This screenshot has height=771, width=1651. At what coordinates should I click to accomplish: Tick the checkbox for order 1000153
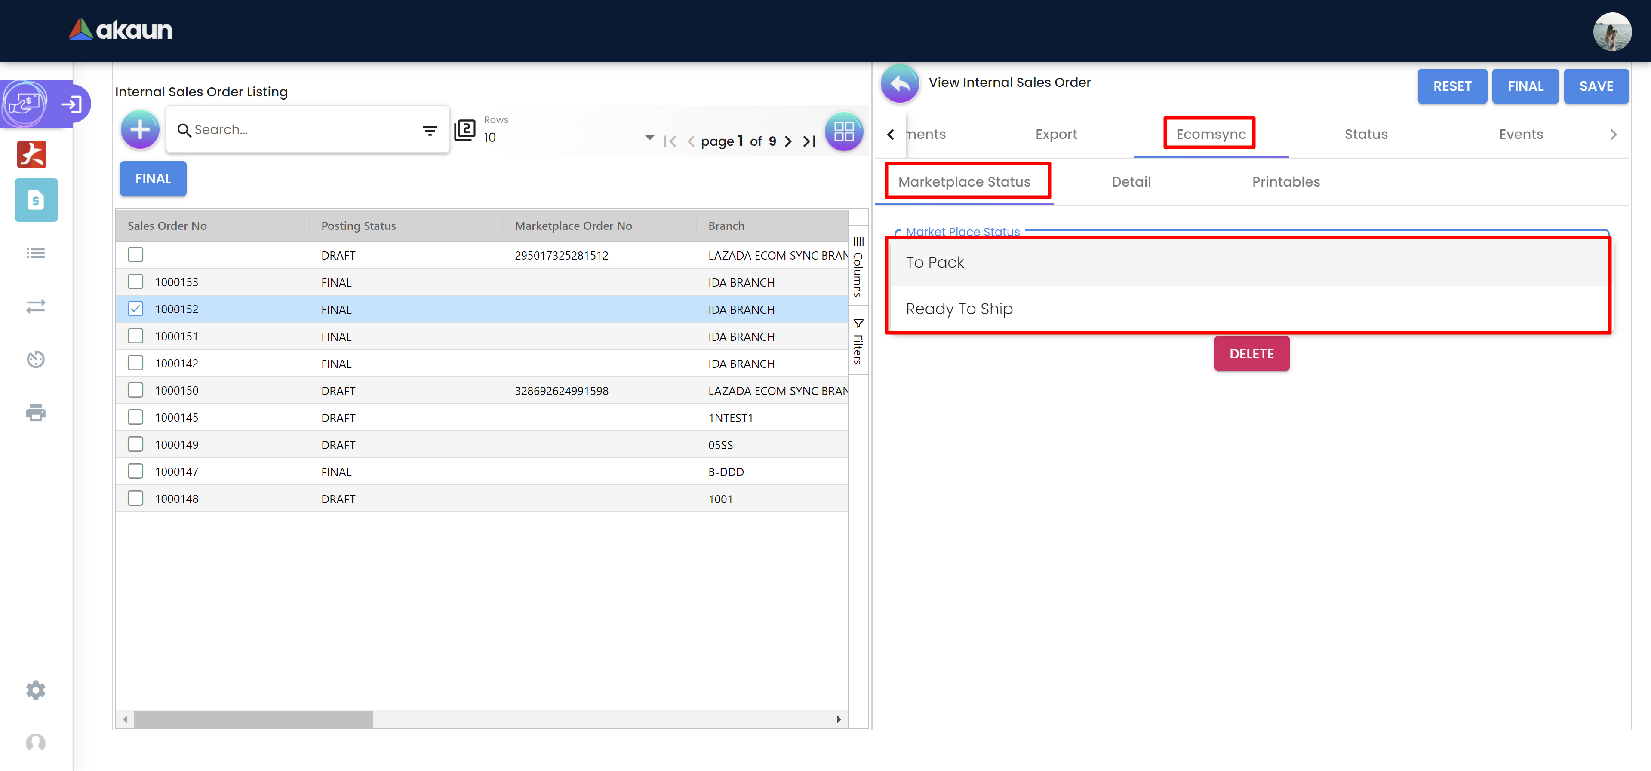[x=135, y=282]
